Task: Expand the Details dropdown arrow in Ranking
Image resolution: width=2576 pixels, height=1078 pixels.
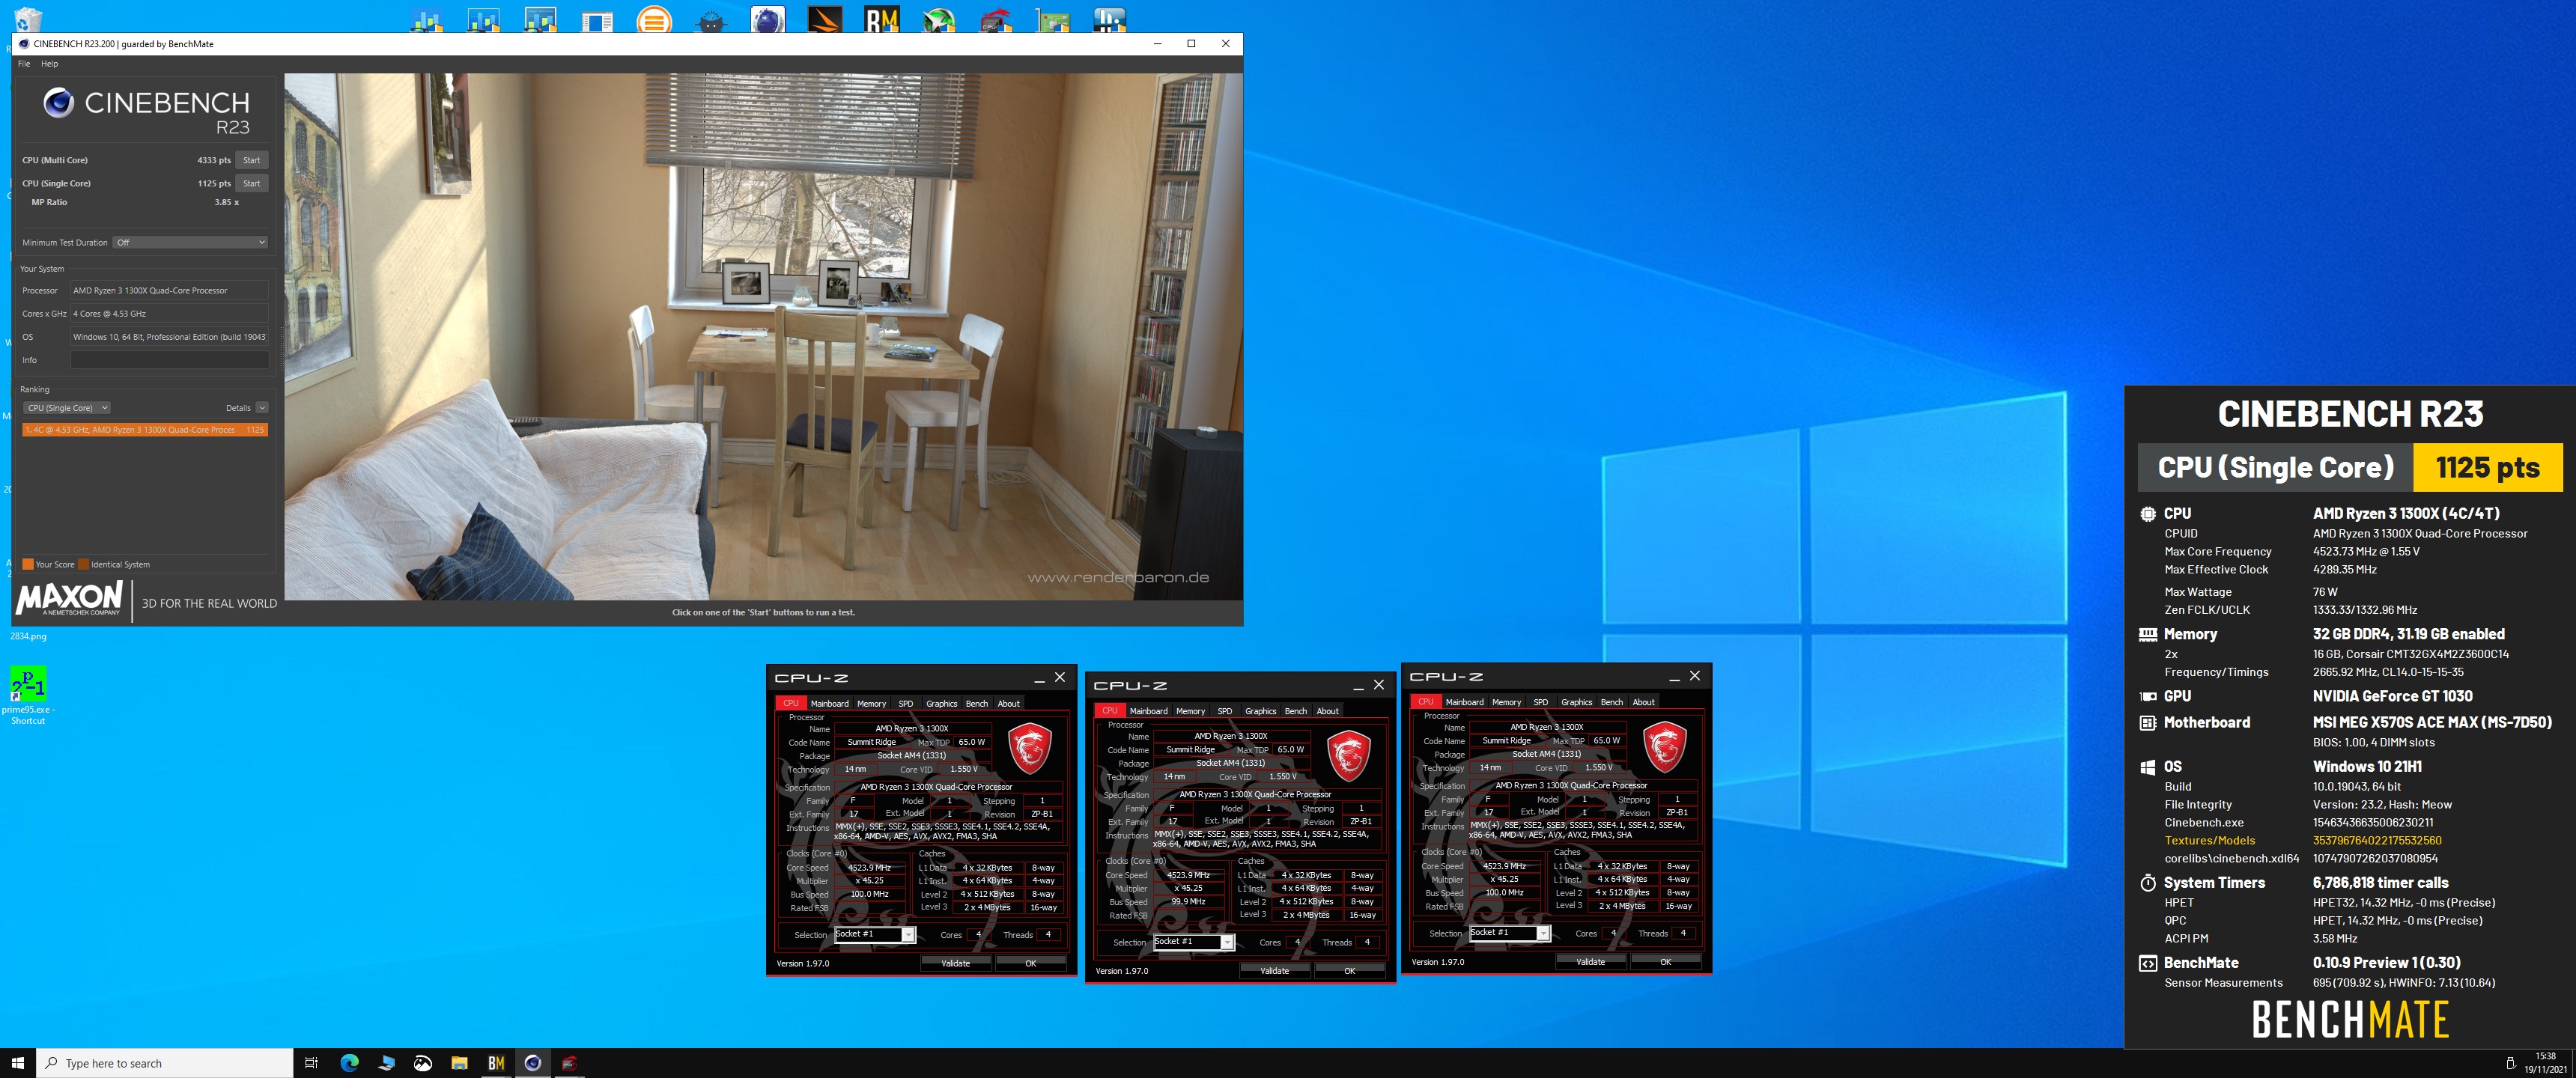Action: [x=262, y=408]
